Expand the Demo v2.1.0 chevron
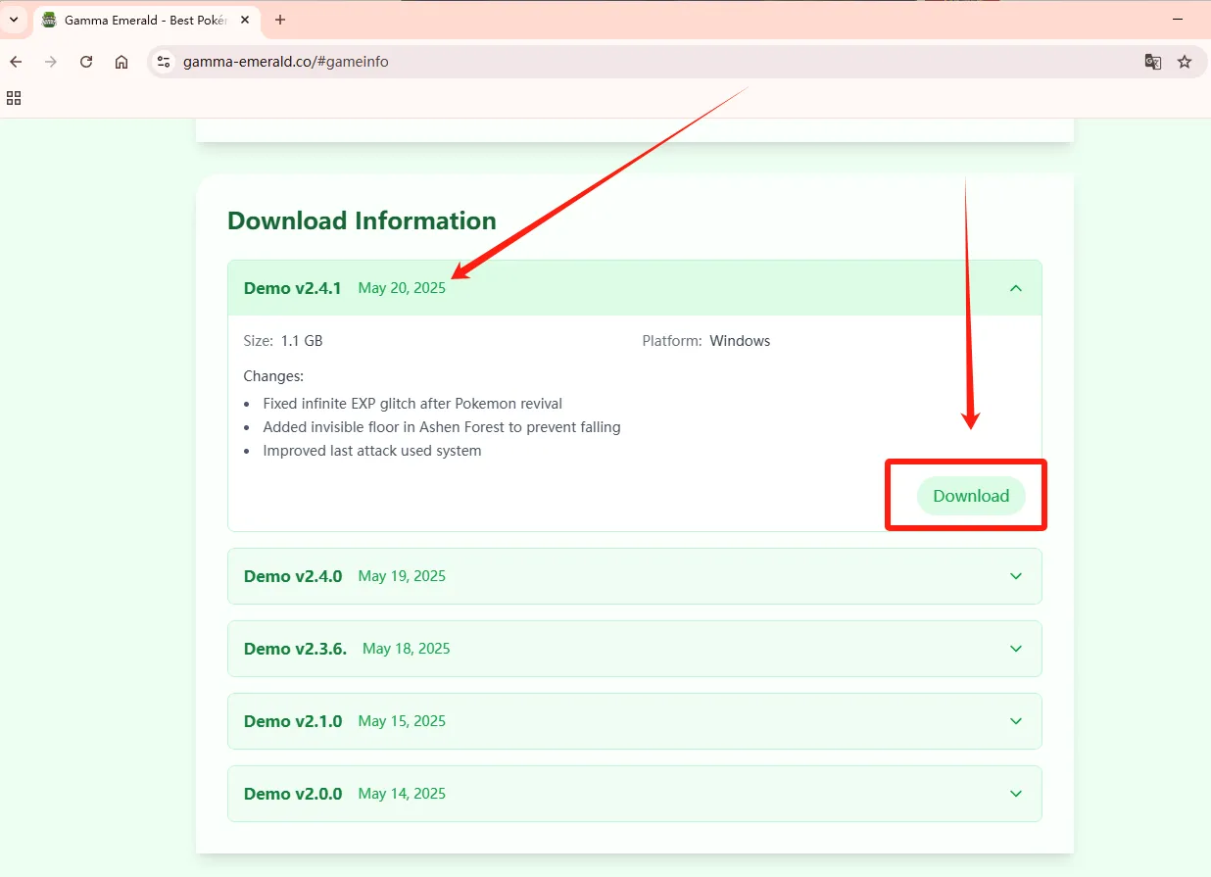This screenshot has width=1211, height=877. tap(1016, 721)
